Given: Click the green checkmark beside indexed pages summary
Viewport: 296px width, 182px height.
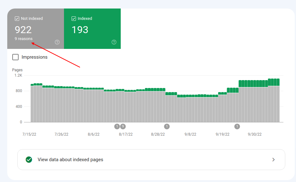Looking at the screenshot, I should tap(29, 160).
